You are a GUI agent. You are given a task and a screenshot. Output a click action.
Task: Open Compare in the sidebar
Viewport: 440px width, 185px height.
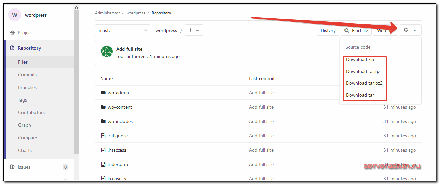28,138
